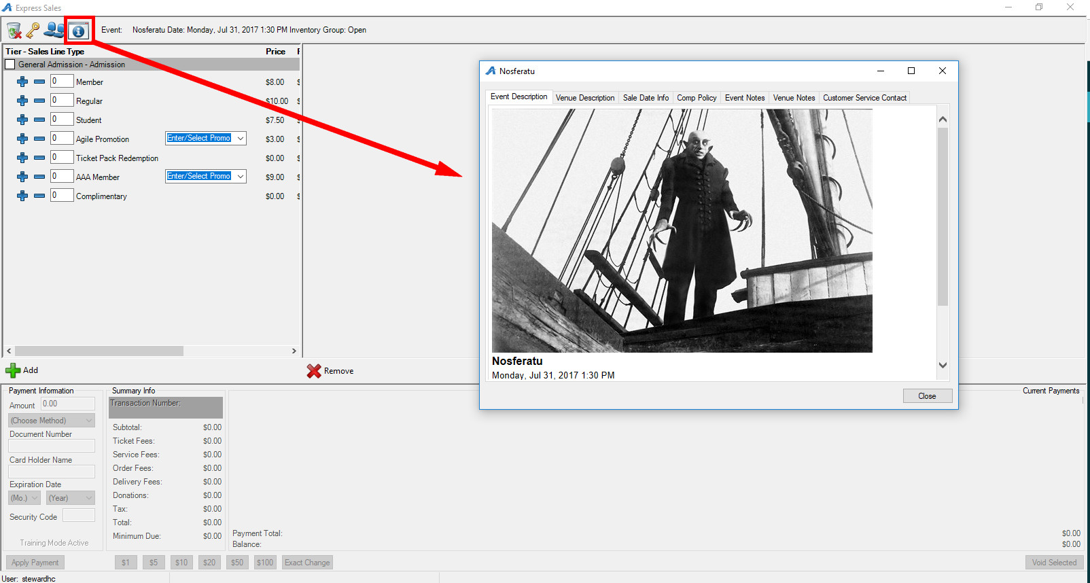Click the Card Holder Name field
1090x583 pixels.
click(x=52, y=472)
